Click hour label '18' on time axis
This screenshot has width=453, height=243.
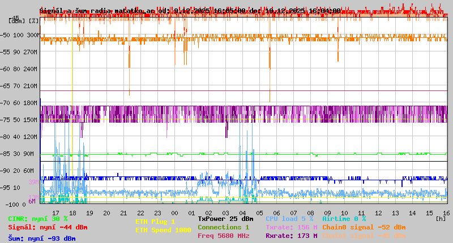tap(73, 213)
